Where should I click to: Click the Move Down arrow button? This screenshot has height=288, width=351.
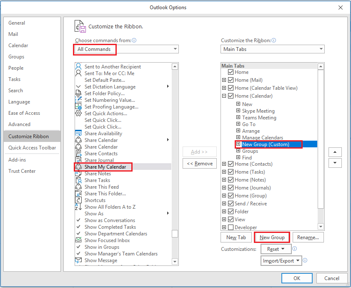[x=335, y=163]
